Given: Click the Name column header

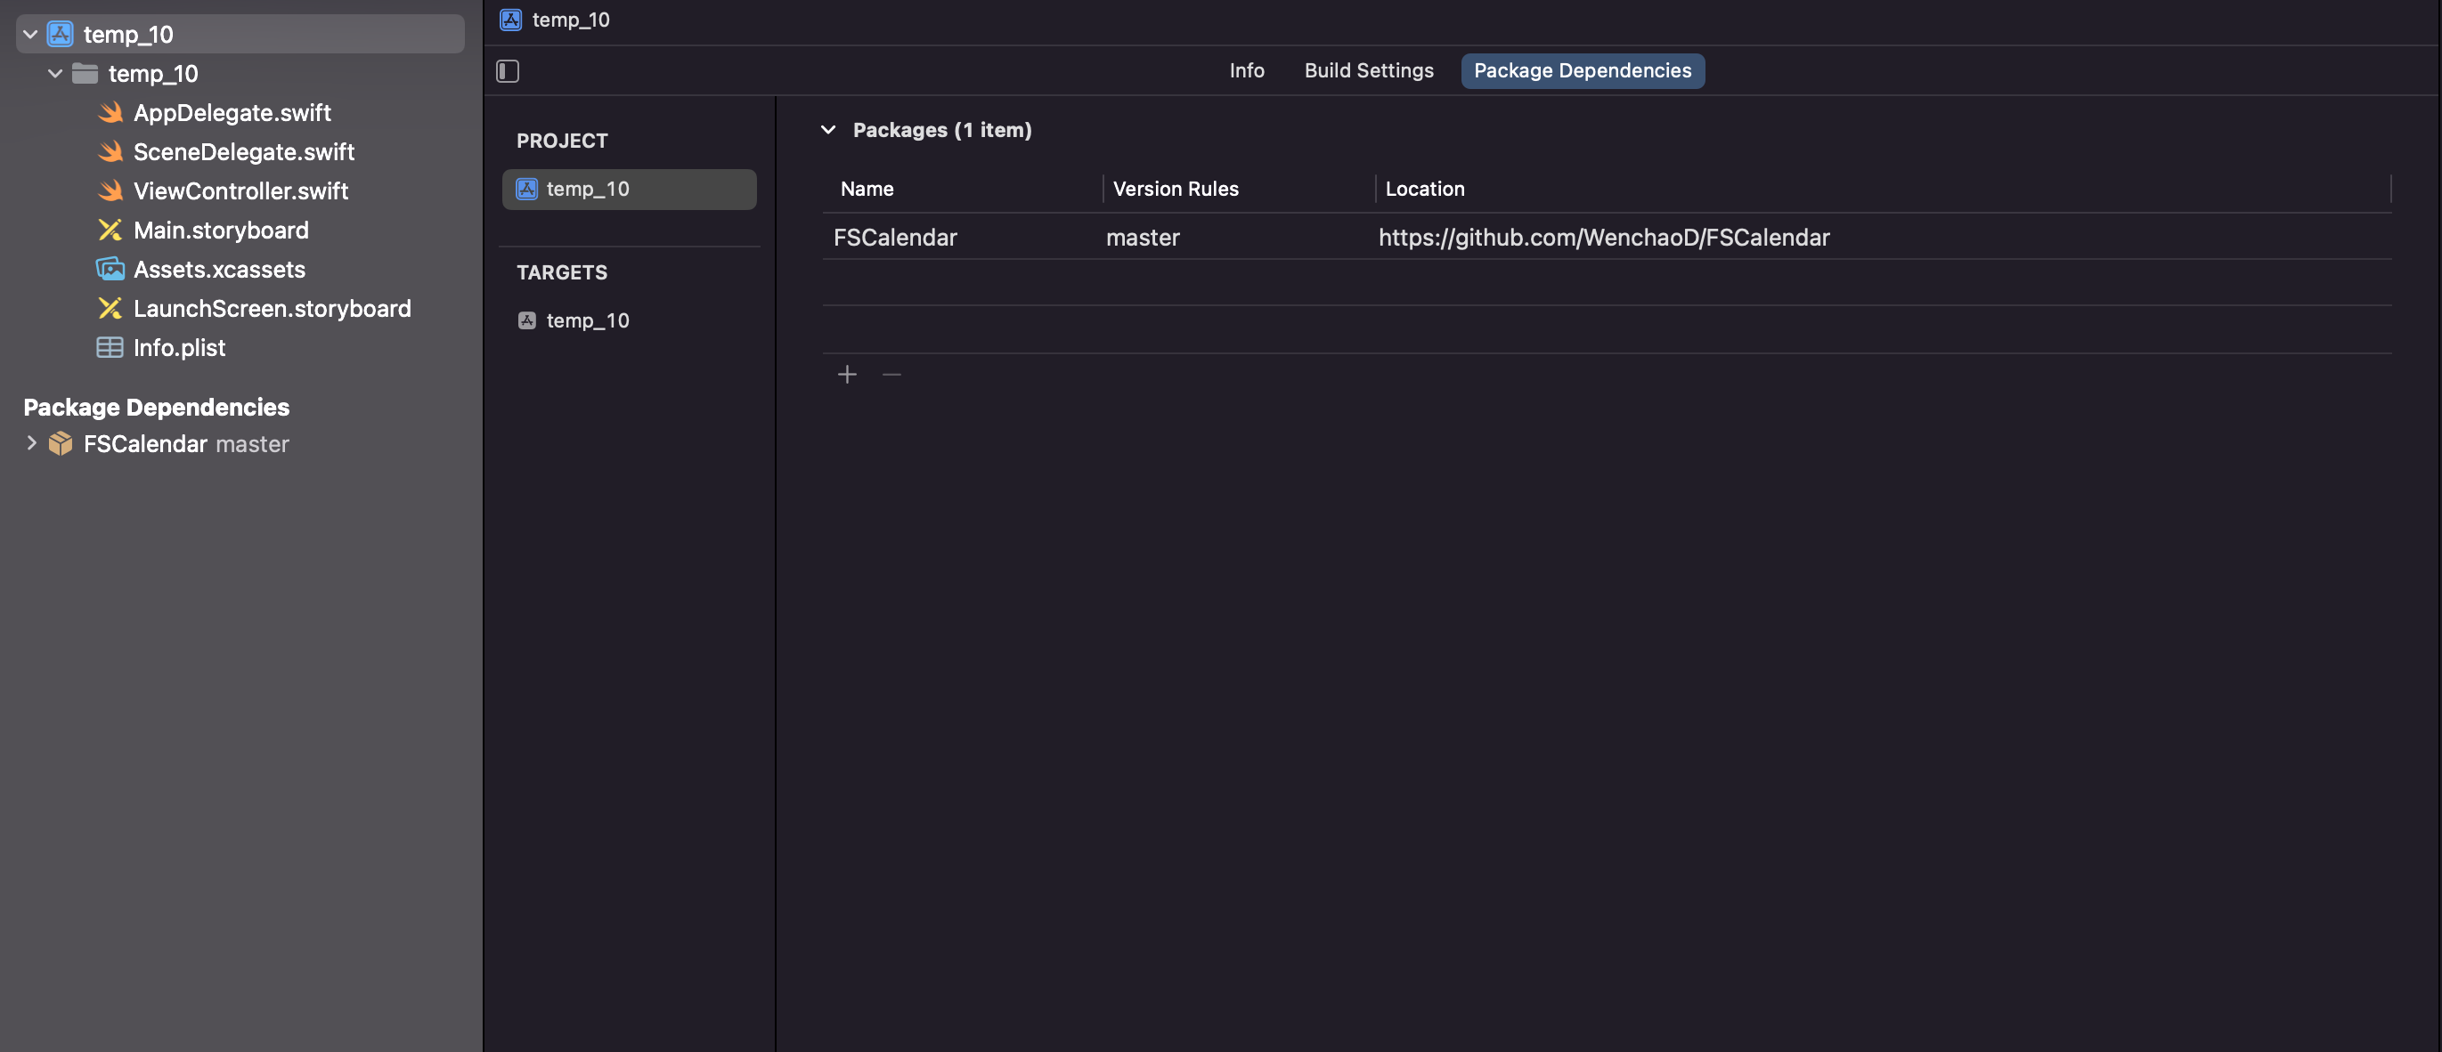Looking at the screenshot, I should pyautogui.click(x=867, y=189).
